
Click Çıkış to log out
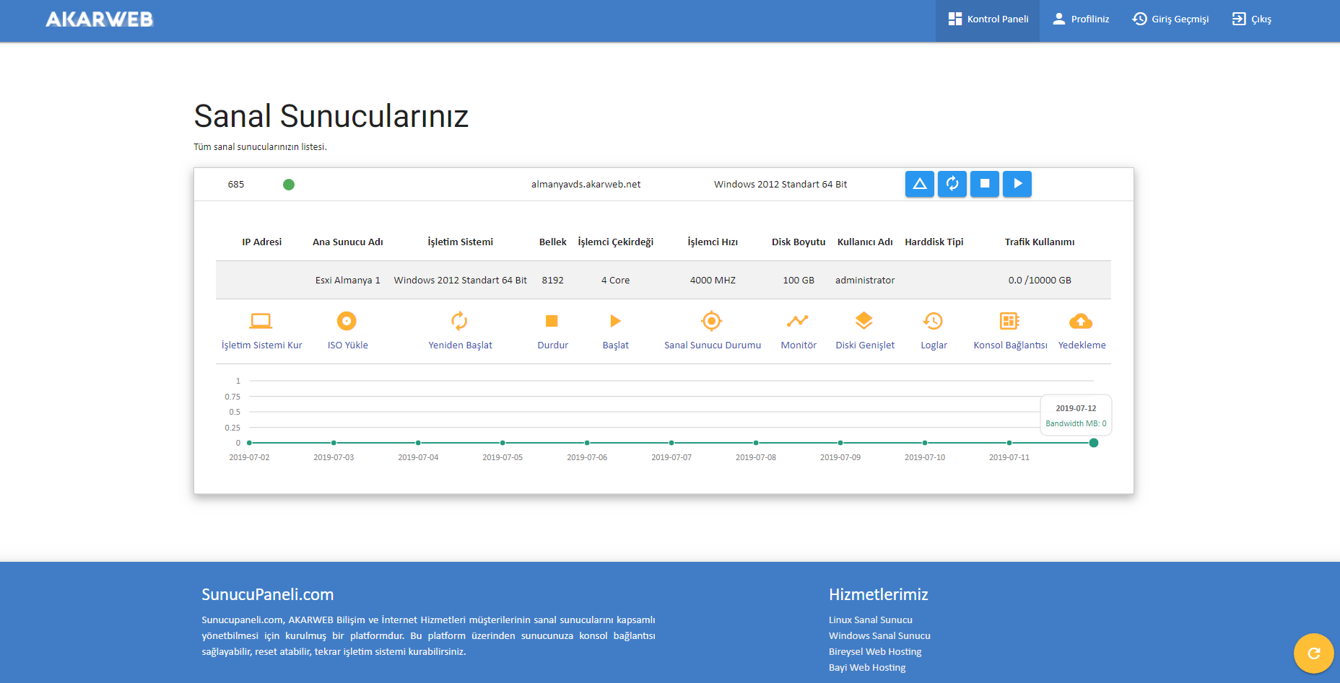tap(1252, 19)
